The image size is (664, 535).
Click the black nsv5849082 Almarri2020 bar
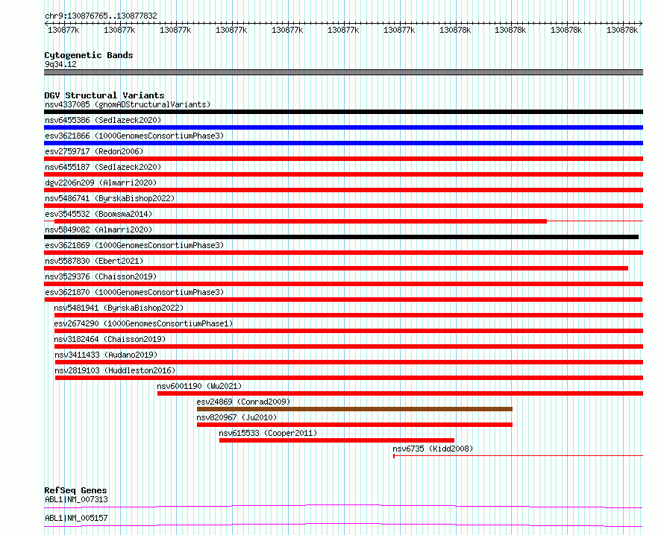tap(341, 237)
